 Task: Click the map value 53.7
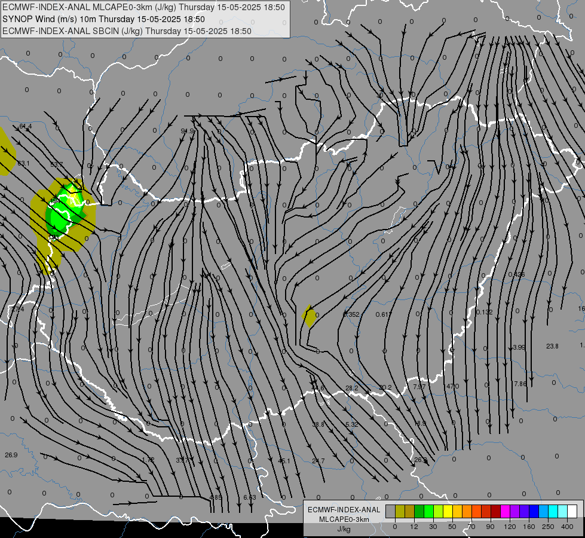point(57,164)
